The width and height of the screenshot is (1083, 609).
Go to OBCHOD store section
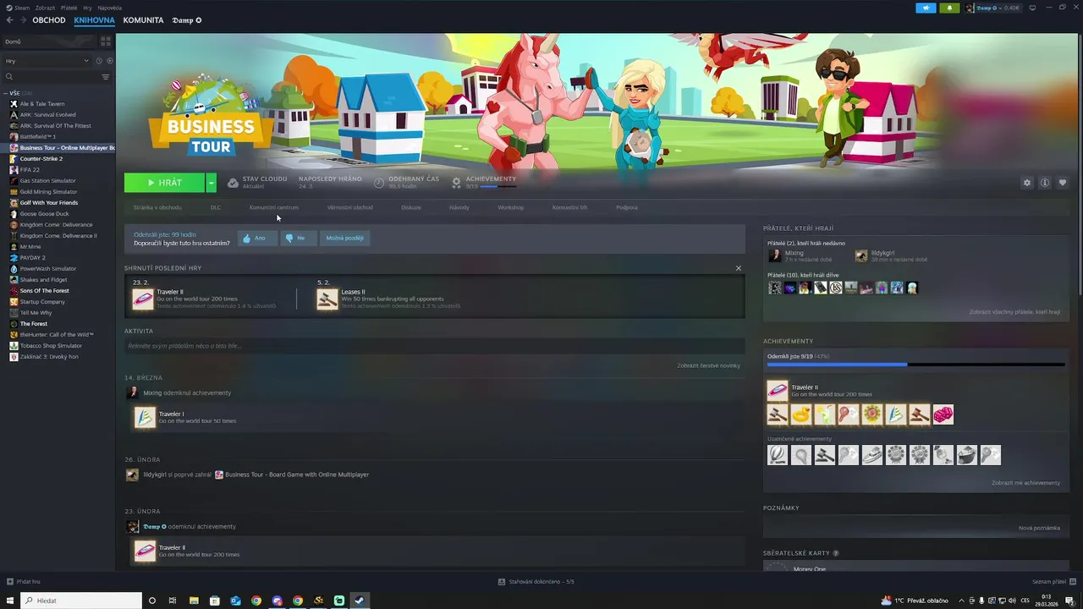point(49,20)
